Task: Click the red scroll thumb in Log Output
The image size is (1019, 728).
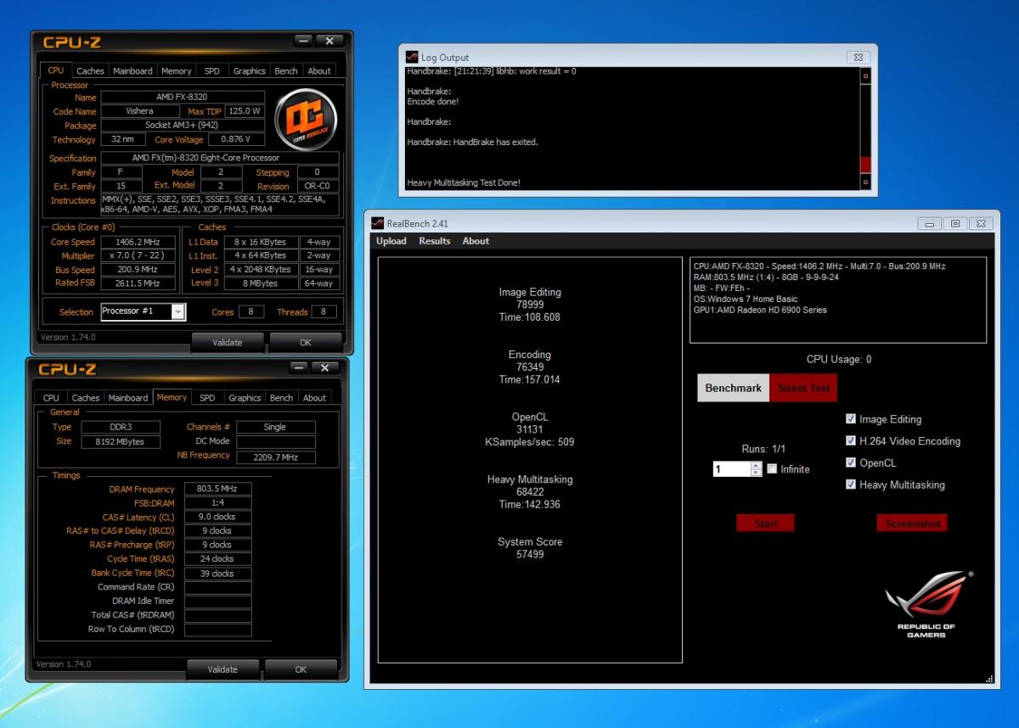Action: [x=866, y=165]
